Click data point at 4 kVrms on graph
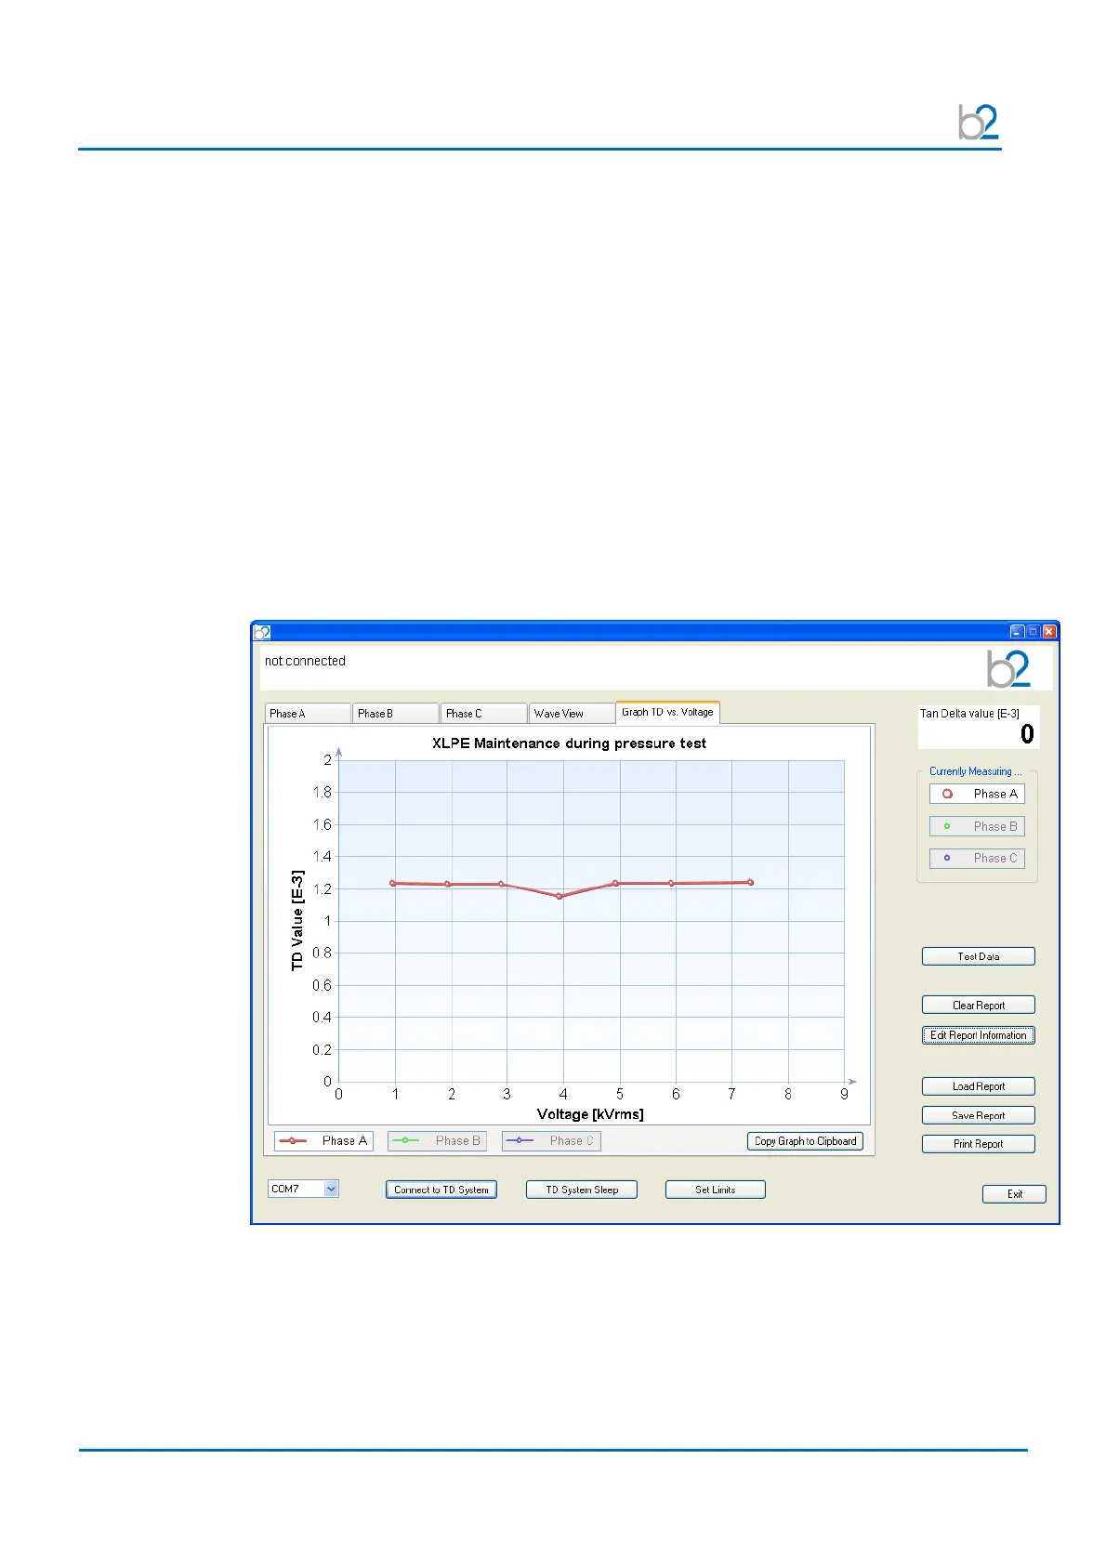Image resolution: width=1106 pixels, height=1565 pixels. [560, 896]
